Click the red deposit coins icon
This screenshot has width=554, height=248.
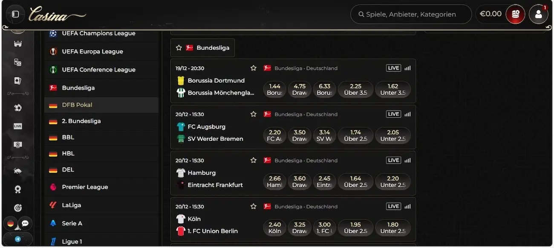pyautogui.click(x=515, y=14)
